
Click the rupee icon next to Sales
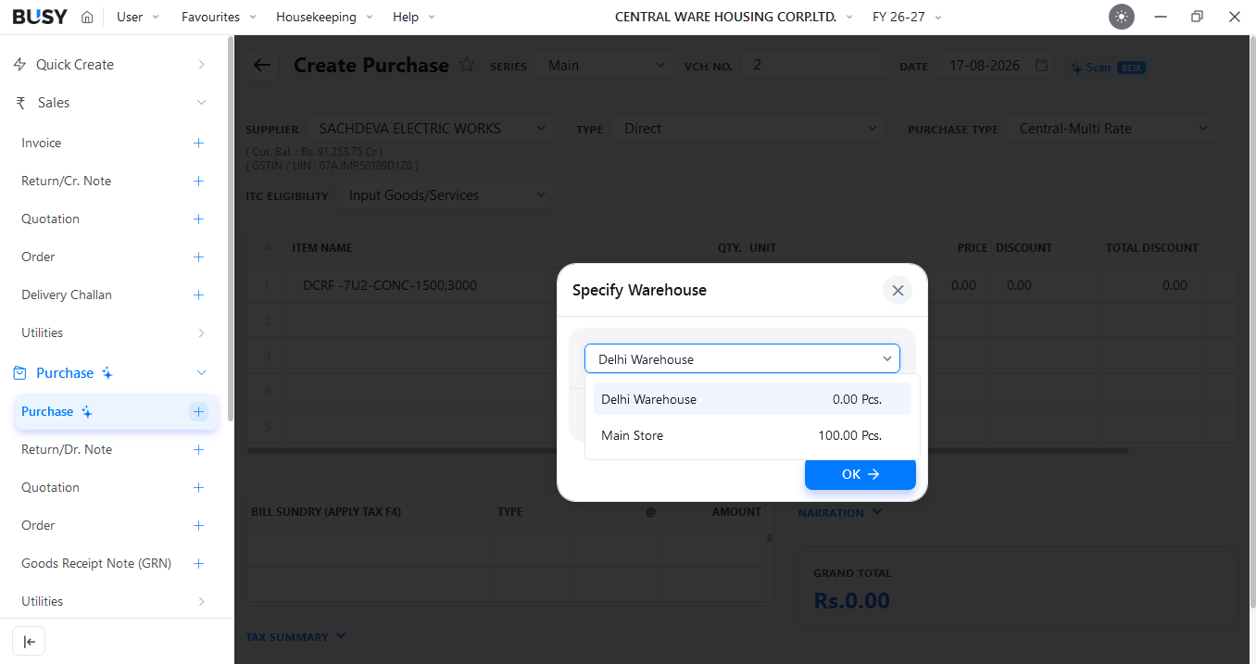[20, 103]
